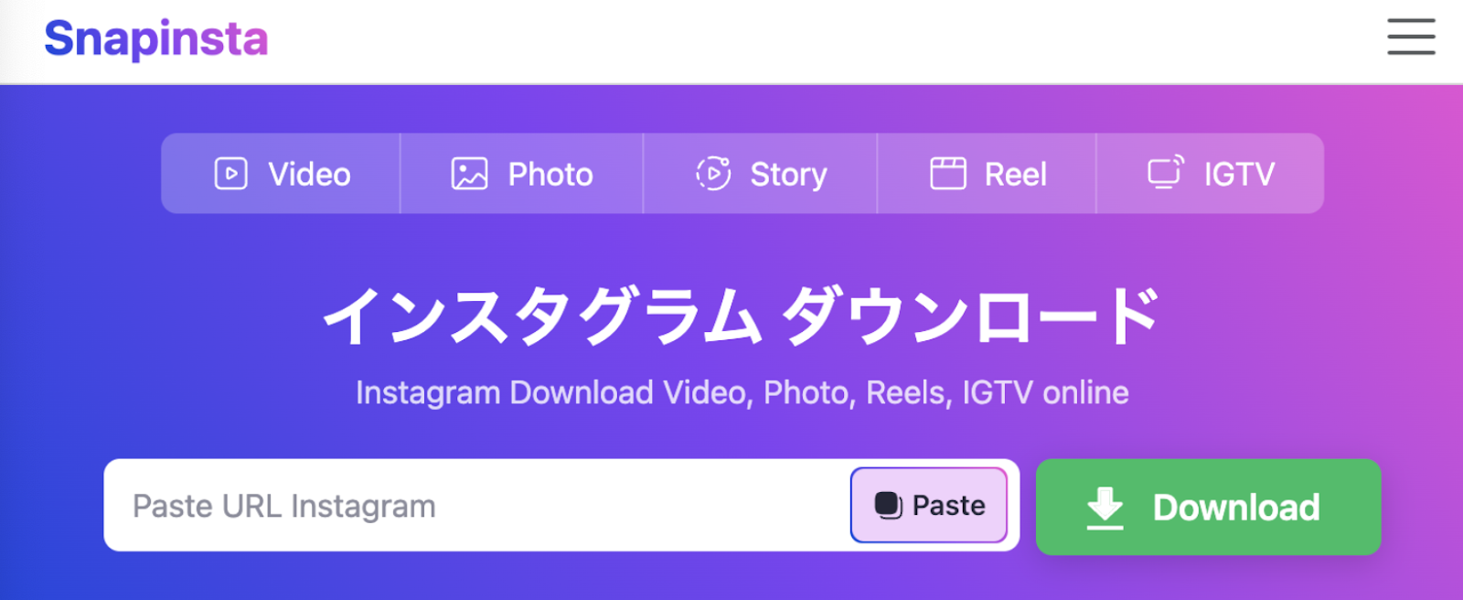Click the Reel clapperboard icon
This screenshot has width=1463, height=600.
click(948, 174)
